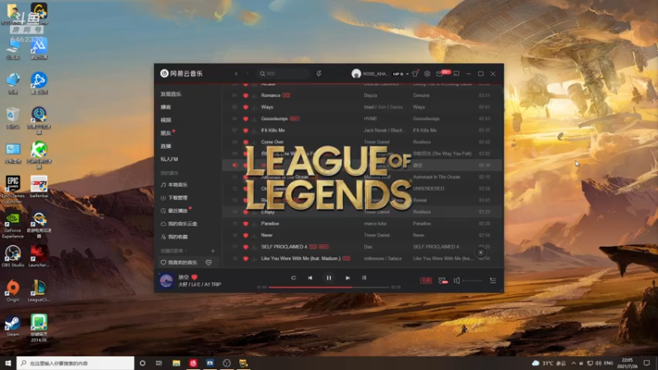658x370 pixels.
Task: Unlike SELF PROCLAIMED 4 heart icon
Action: tap(245, 247)
